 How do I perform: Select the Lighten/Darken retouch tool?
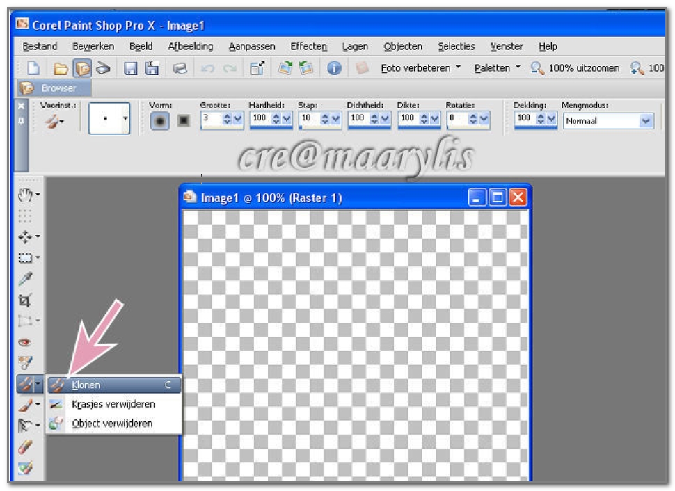point(25,426)
